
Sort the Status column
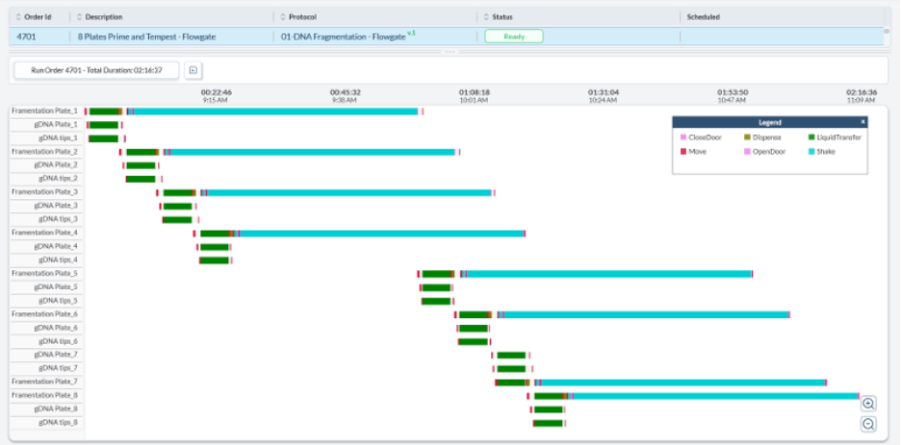coord(486,17)
